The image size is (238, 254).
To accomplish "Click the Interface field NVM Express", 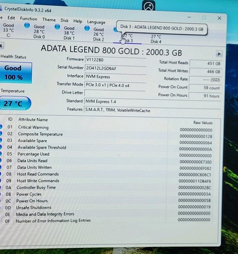I will (x=115, y=77).
